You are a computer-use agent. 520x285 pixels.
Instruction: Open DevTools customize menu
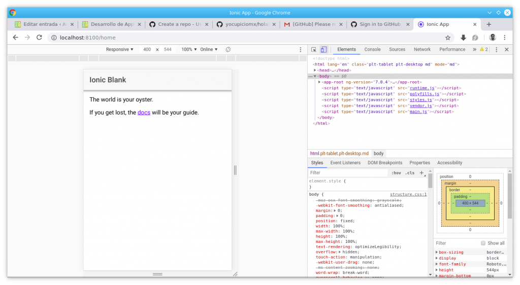497,50
